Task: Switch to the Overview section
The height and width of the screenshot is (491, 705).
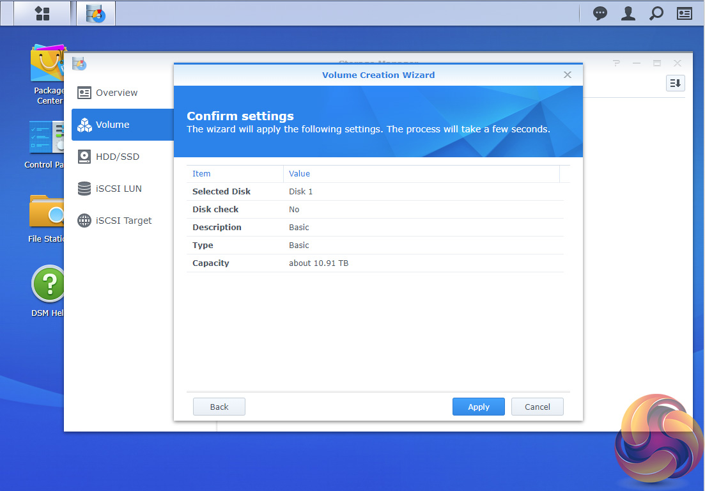Action: click(x=122, y=93)
